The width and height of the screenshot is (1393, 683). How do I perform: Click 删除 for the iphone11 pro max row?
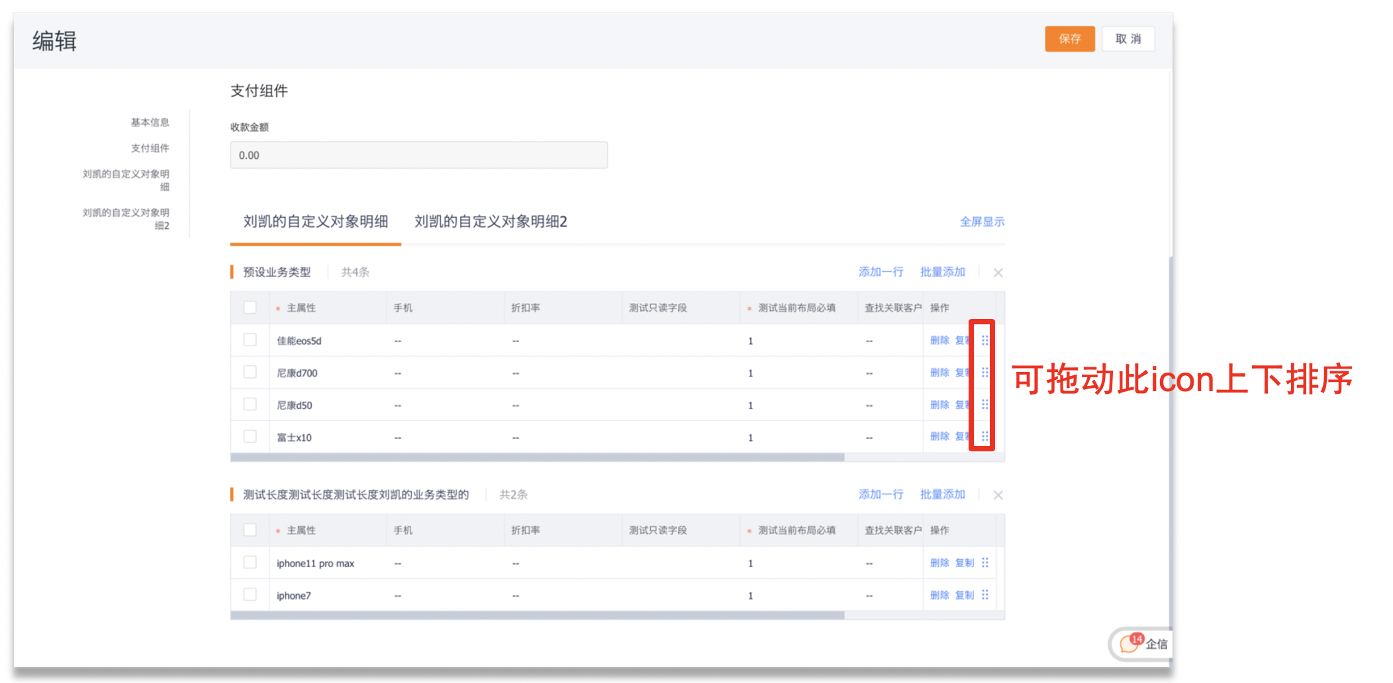tap(939, 563)
